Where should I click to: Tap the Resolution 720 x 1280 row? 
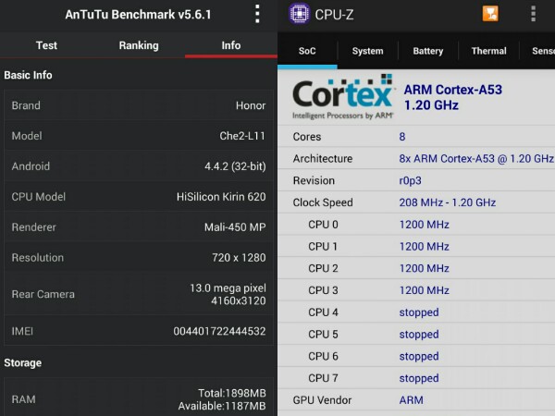139,258
